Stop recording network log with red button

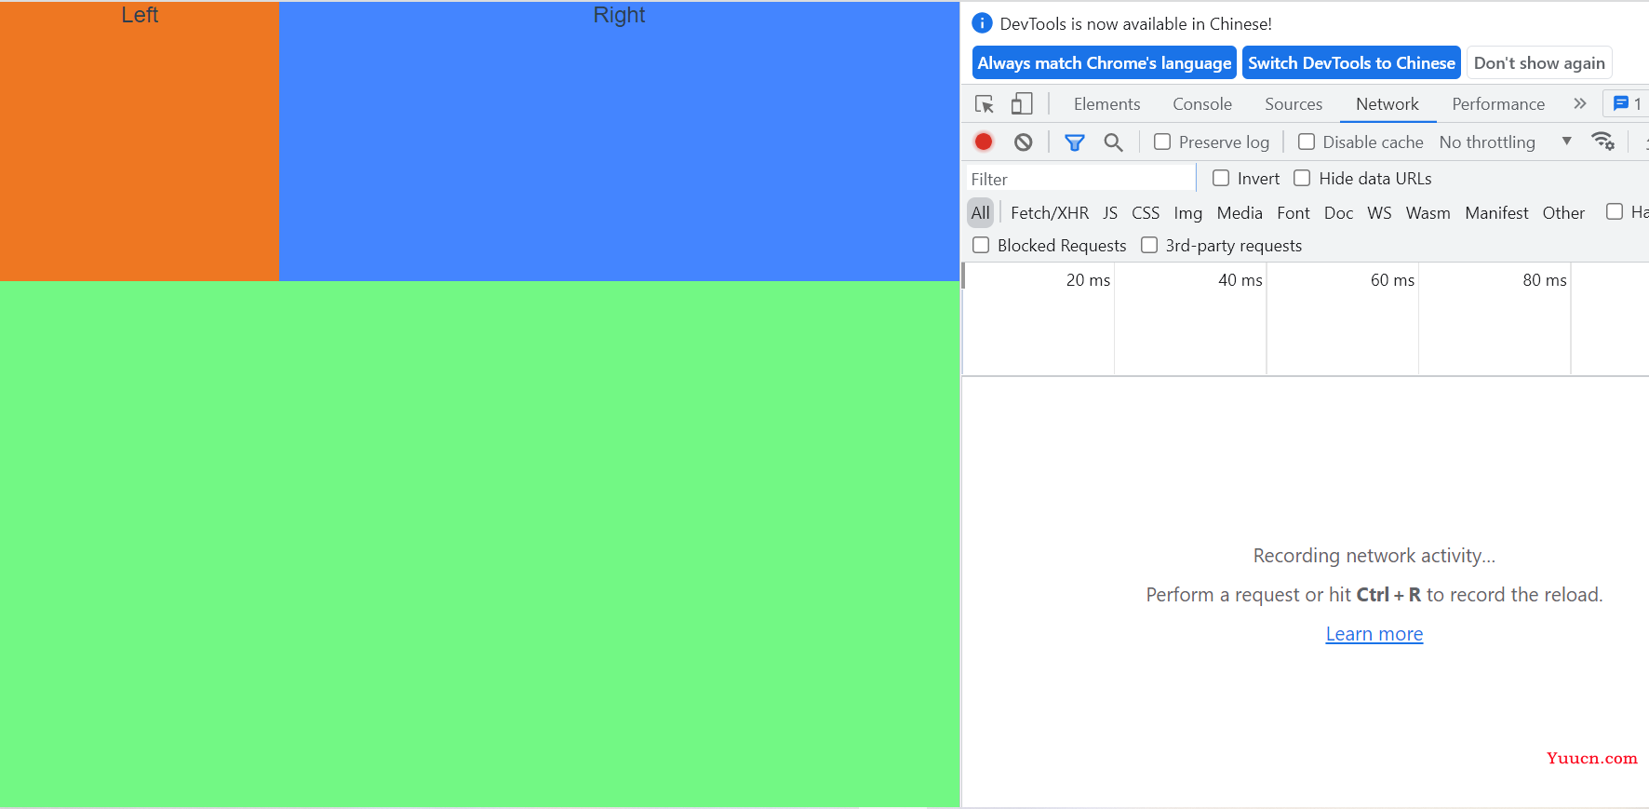click(984, 142)
